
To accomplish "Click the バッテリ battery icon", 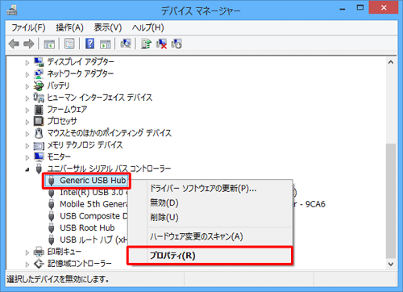I will (39, 86).
